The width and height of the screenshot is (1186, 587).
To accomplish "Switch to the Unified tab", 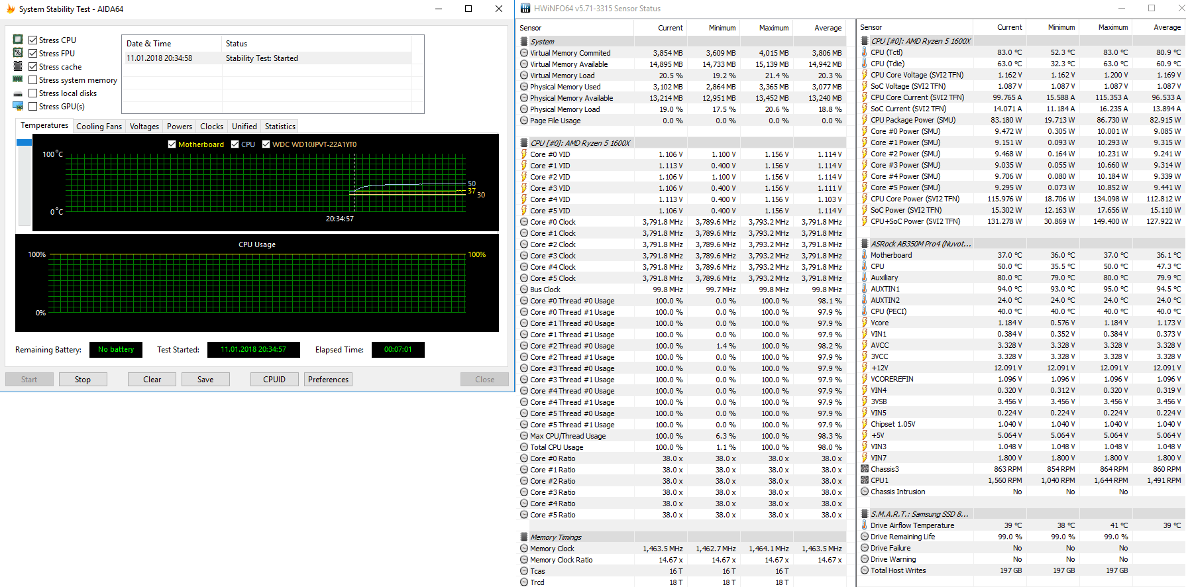I will coord(244,127).
